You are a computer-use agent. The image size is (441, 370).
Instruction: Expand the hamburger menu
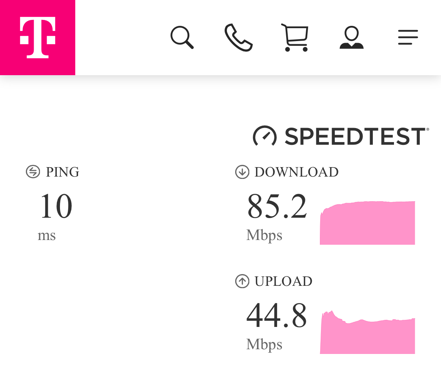(x=408, y=38)
